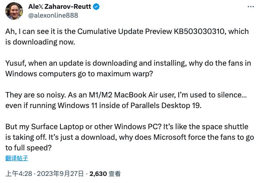Click the 2023年9月27日 post date
The image size is (259, 183).
(x=60, y=174)
